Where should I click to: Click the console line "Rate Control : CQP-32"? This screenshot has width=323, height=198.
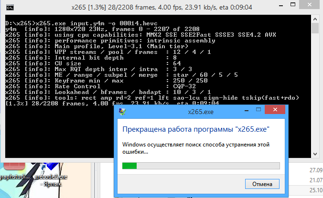pyautogui.click(x=100, y=86)
